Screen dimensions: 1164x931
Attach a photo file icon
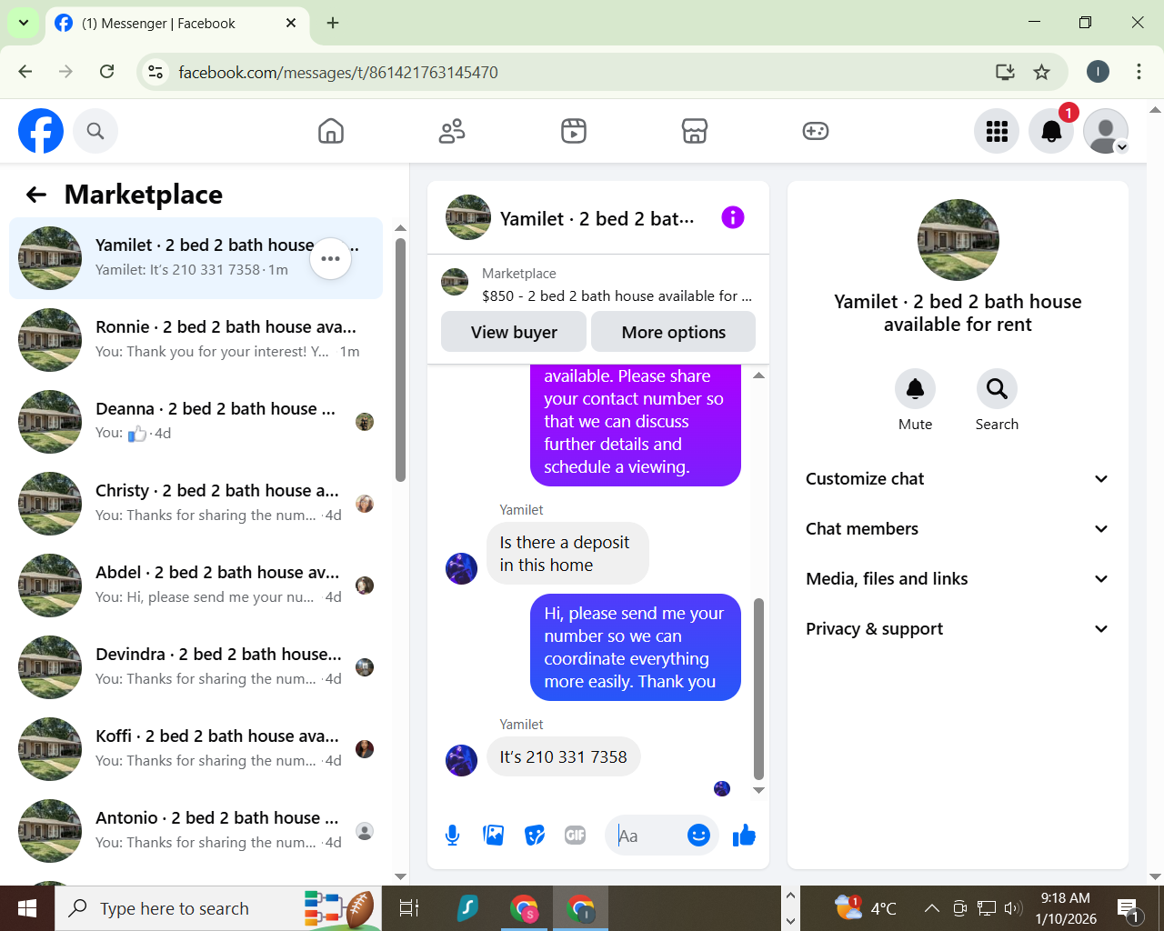494,835
